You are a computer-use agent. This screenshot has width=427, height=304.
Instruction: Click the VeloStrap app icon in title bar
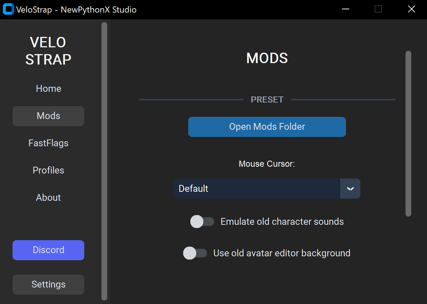pyautogui.click(x=8, y=9)
